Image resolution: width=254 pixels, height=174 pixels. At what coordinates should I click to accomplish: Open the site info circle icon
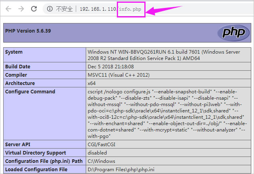click(x=50, y=9)
